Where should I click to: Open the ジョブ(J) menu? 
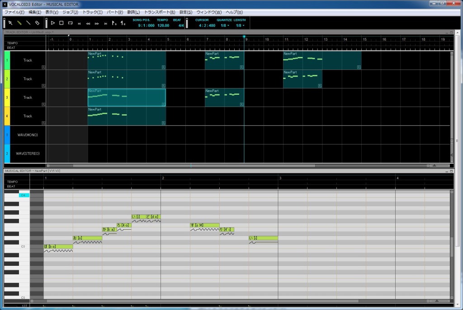[70, 12]
